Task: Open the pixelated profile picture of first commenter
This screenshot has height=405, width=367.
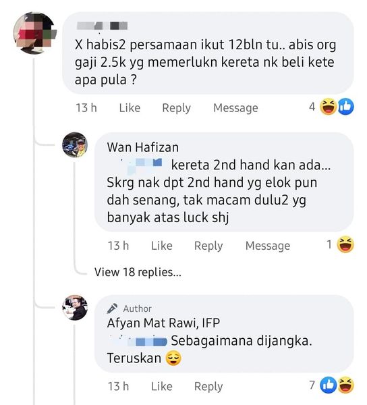Action: pyautogui.click(x=35, y=32)
